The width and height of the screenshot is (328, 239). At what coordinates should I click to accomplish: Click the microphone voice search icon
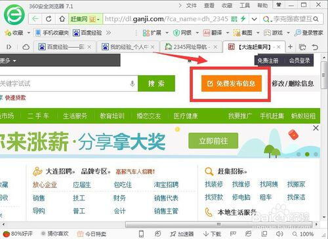pos(133,83)
